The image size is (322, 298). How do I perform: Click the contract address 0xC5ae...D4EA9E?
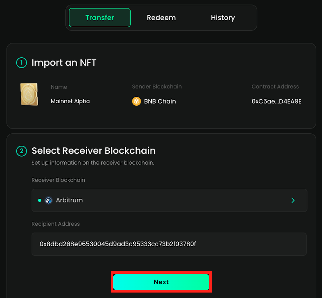277,101
